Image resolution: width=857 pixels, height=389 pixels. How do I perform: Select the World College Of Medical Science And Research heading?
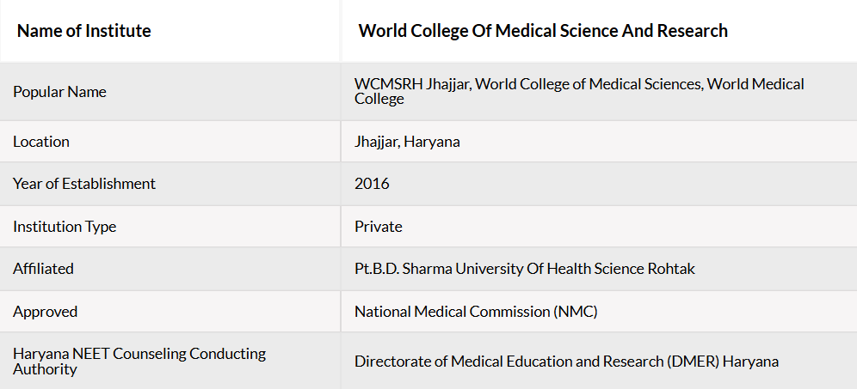click(x=543, y=31)
